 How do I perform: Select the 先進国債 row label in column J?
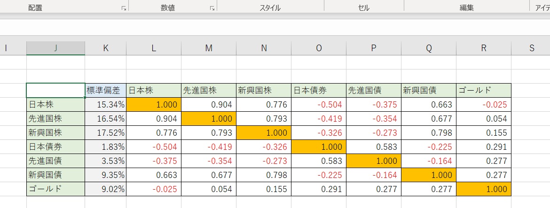tap(55, 161)
